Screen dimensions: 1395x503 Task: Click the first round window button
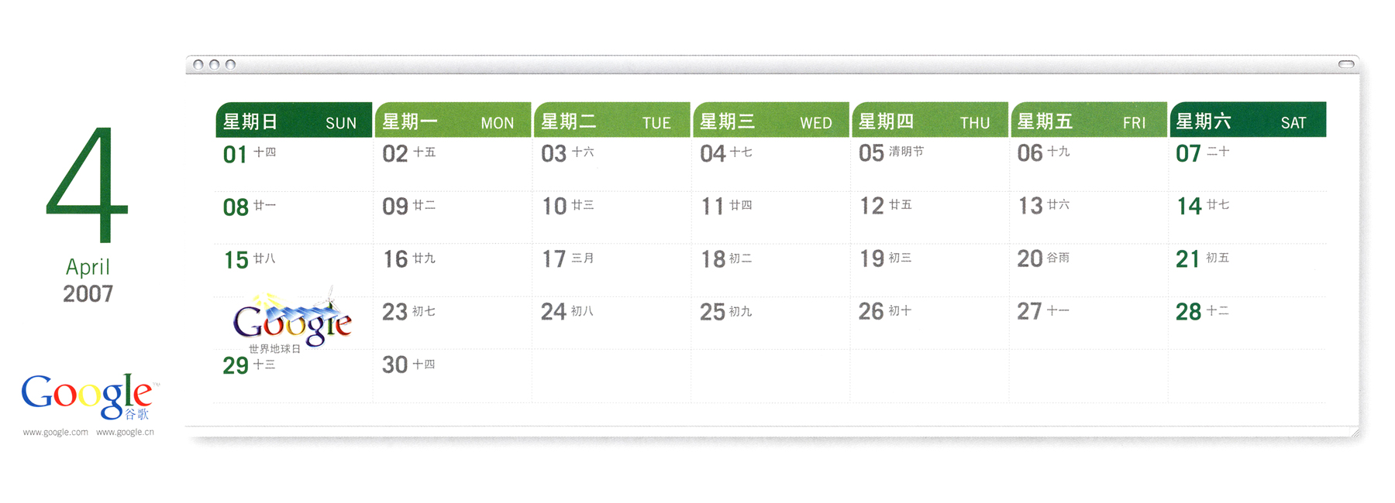point(198,65)
